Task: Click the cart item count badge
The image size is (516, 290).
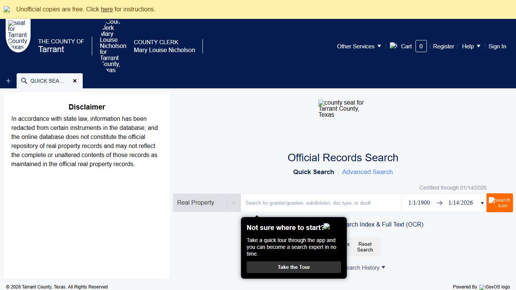Action: tap(421, 46)
